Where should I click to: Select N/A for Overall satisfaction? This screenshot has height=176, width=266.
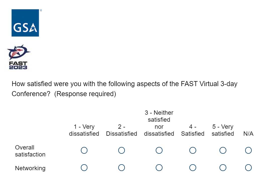point(248,150)
